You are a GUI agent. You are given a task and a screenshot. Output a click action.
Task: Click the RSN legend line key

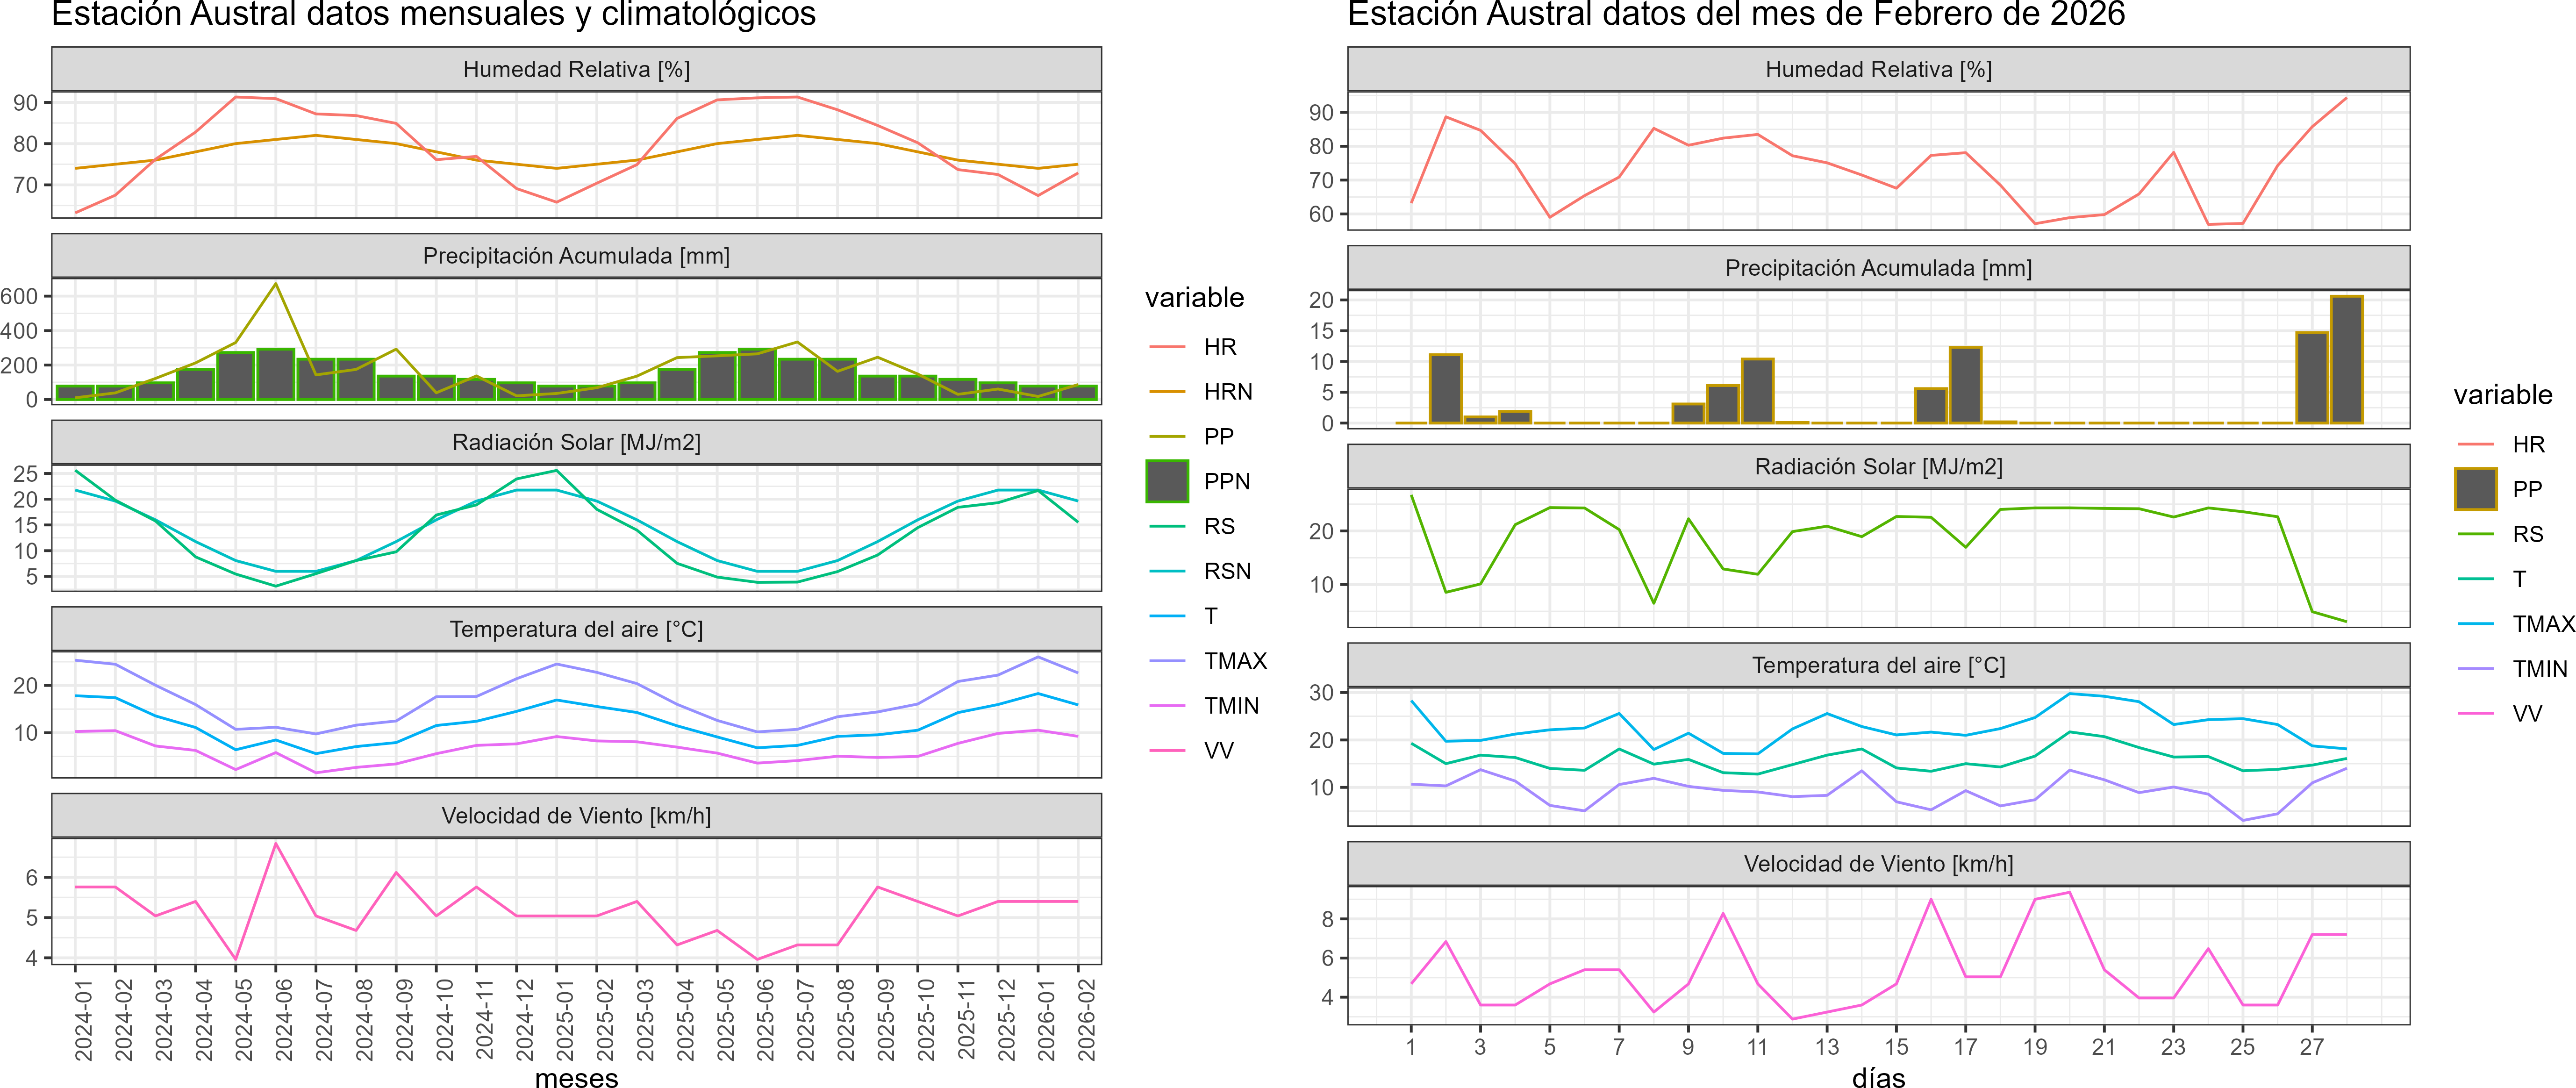[x=1167, y=571]
